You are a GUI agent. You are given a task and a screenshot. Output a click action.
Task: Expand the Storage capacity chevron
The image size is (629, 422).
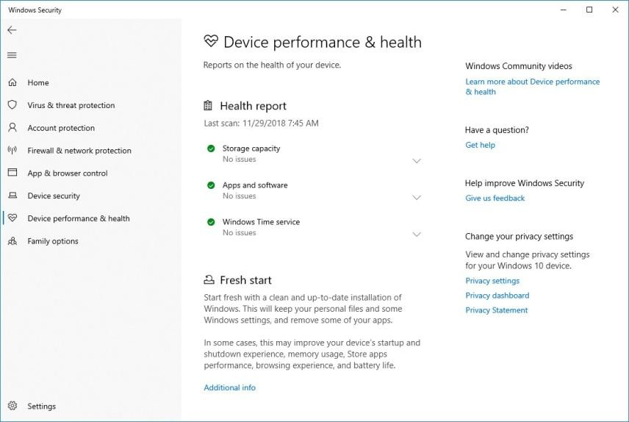point(417,161)
